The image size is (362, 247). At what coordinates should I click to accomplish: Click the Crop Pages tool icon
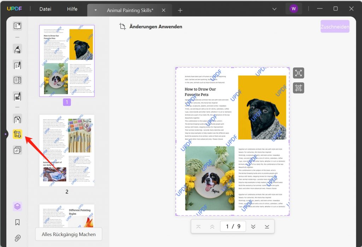pos(17,134)
